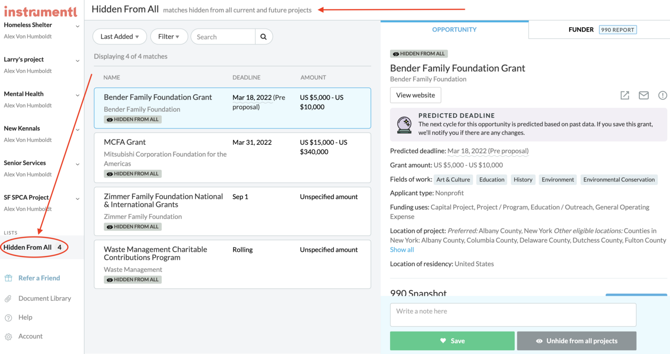Click Unhide from all projects button
The width and height of the screenshot is (670, 354).
(x=577, y=341)
